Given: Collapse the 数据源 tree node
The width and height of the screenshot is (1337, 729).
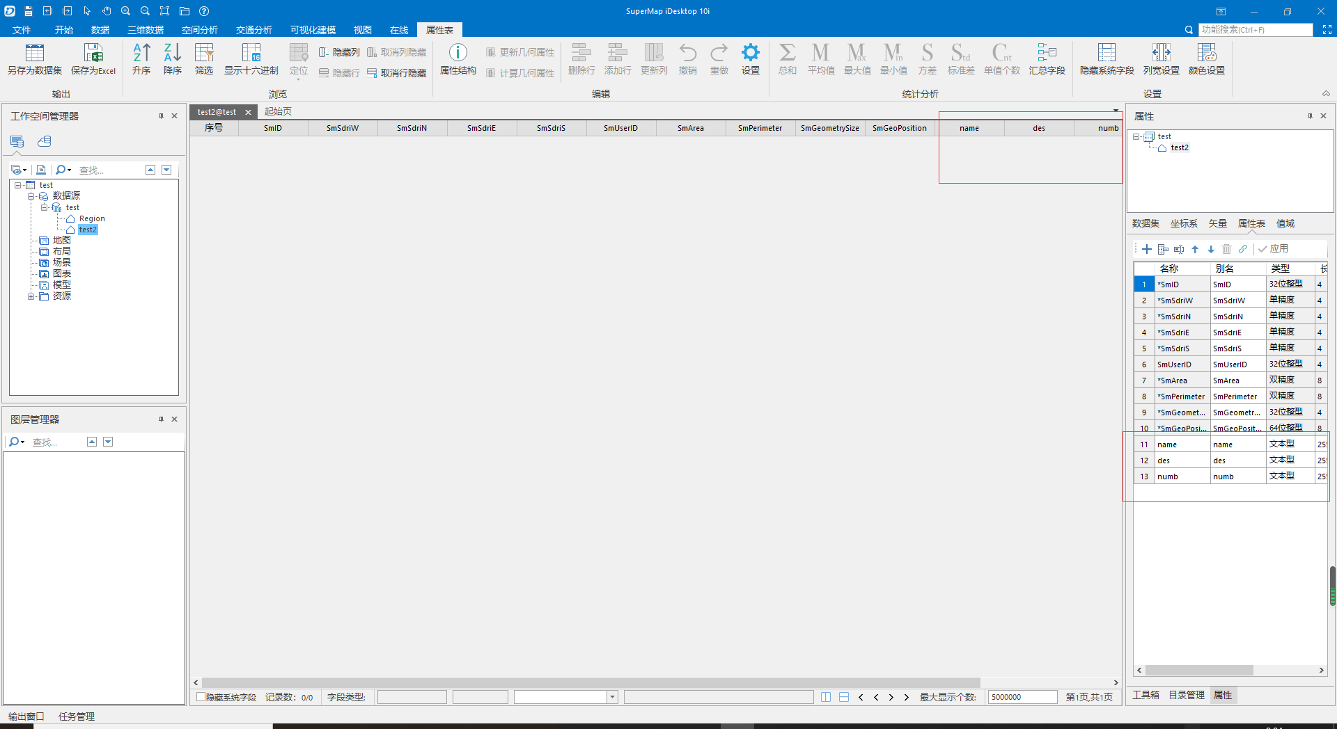Looking at the screenshot, I should (31, 196).
